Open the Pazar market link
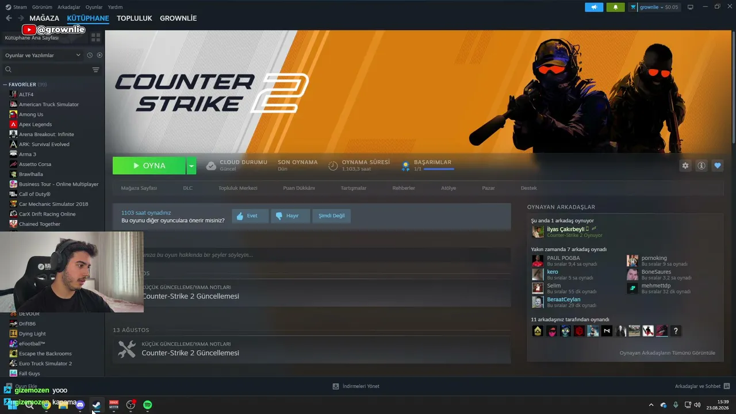736x414 pixels. pyautogui.click(x=488, y=188)
